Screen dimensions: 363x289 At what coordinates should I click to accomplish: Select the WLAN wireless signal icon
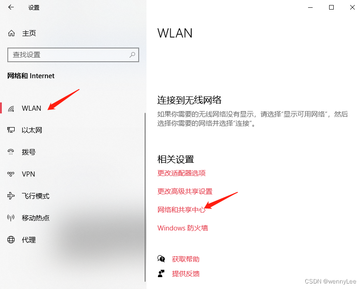pos(11,108)
